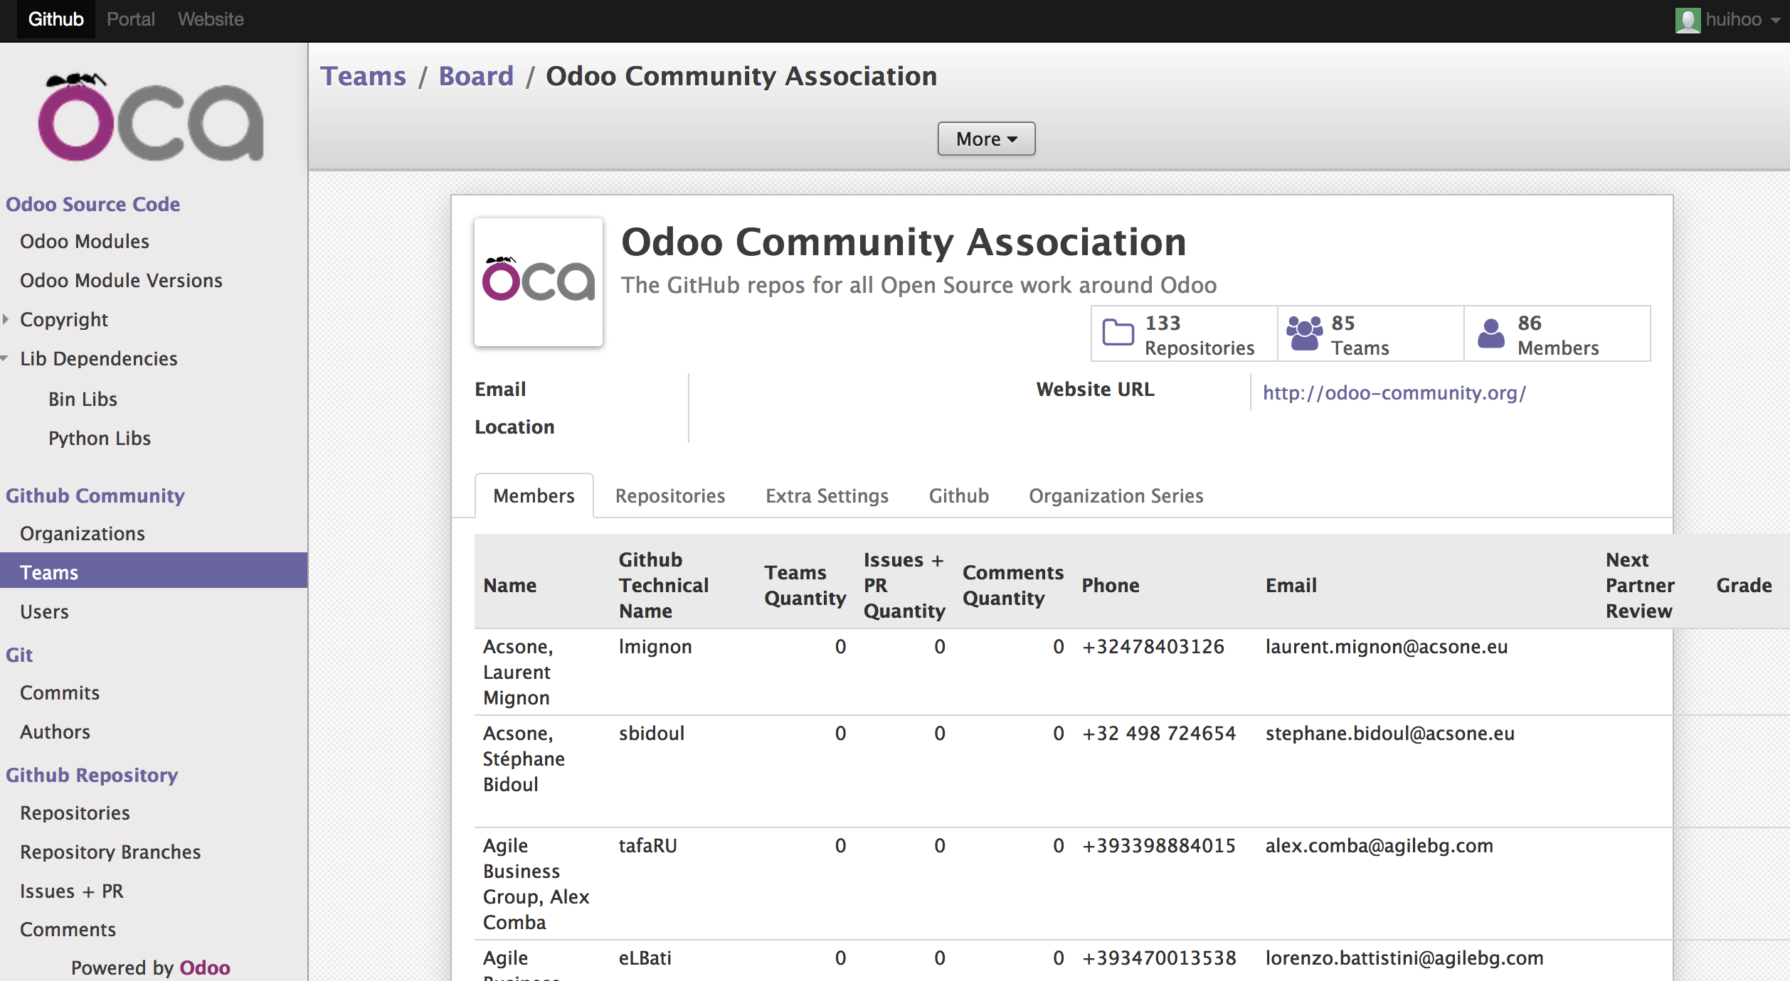
Task: Select Portal in the top menu bar
Action: (x=131, y=19)
